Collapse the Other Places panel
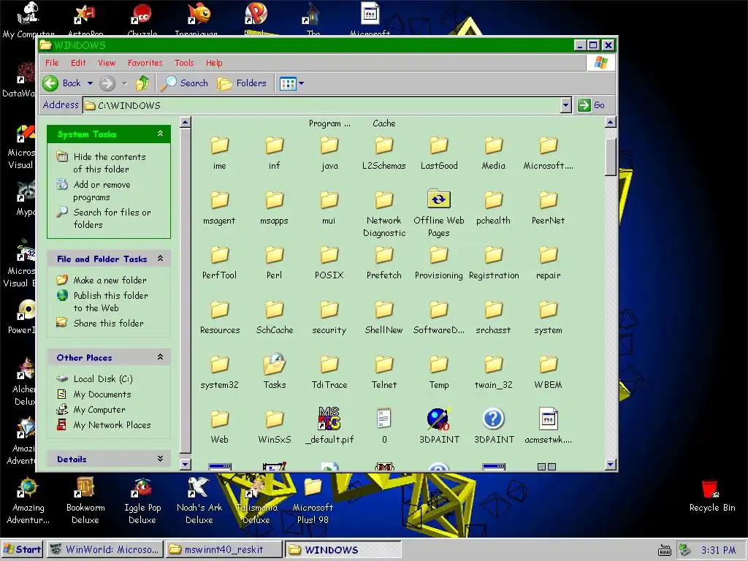 [160, 356]
